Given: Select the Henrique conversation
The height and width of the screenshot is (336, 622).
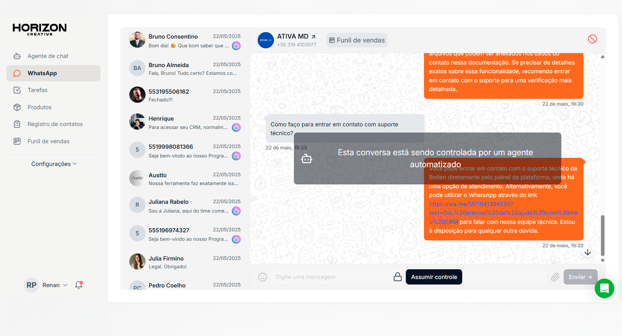Looking at the screenshot, I should click(x=185, y=122).
